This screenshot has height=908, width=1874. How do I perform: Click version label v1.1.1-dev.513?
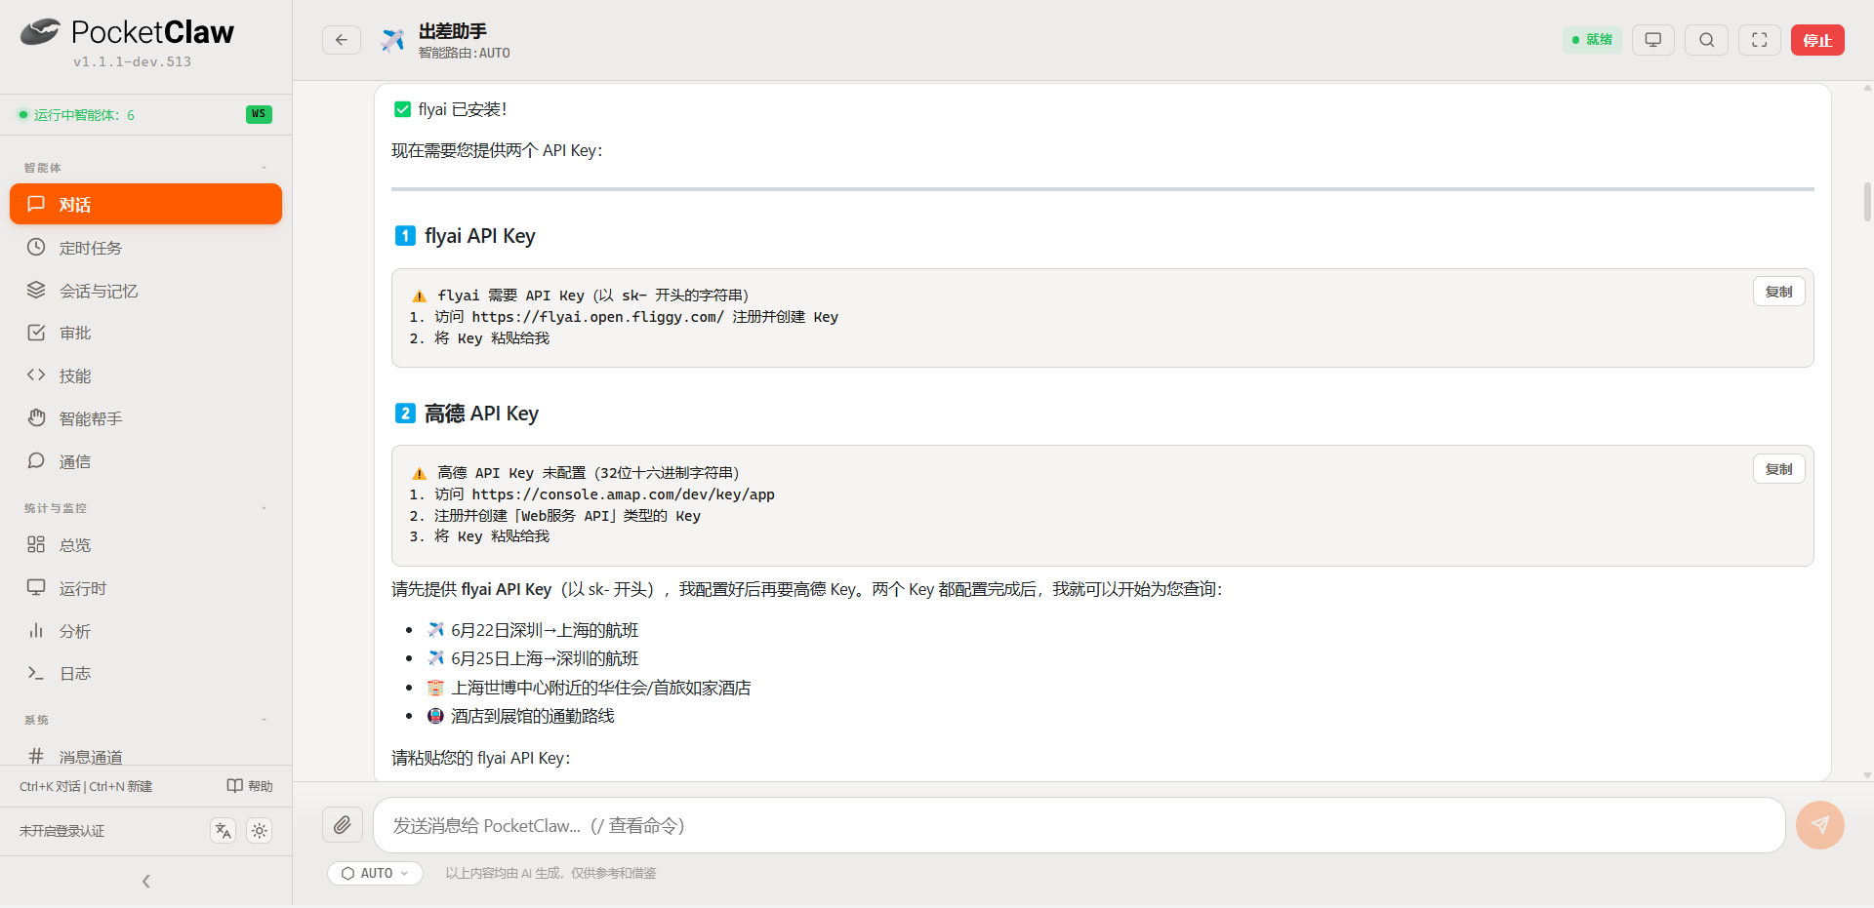pyautogui.click(x=132, y=61)
